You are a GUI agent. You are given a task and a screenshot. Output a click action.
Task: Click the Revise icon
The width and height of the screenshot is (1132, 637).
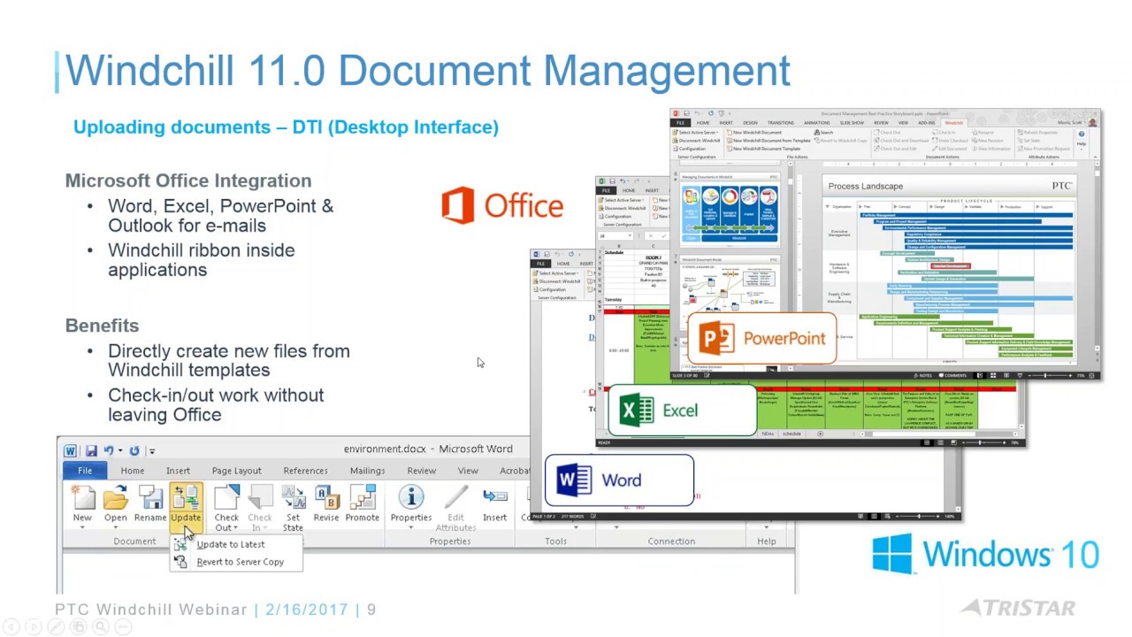pos(326,497)
